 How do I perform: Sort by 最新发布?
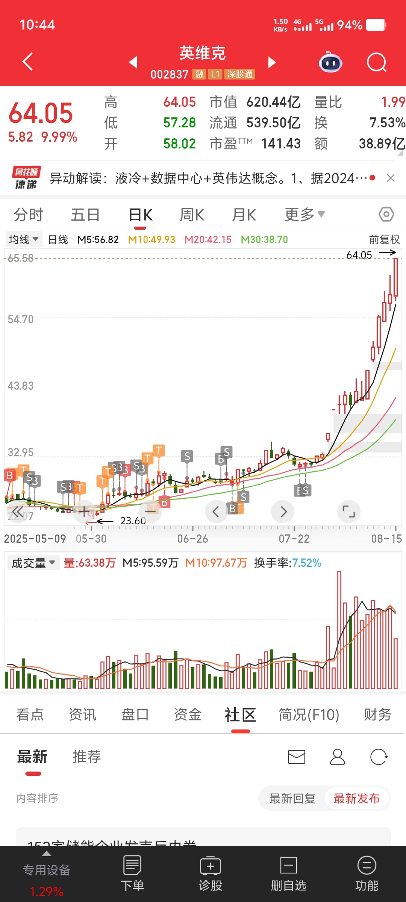[x=357, y=798]
